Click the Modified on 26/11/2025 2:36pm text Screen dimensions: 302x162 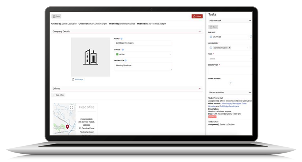pos(151,24)
